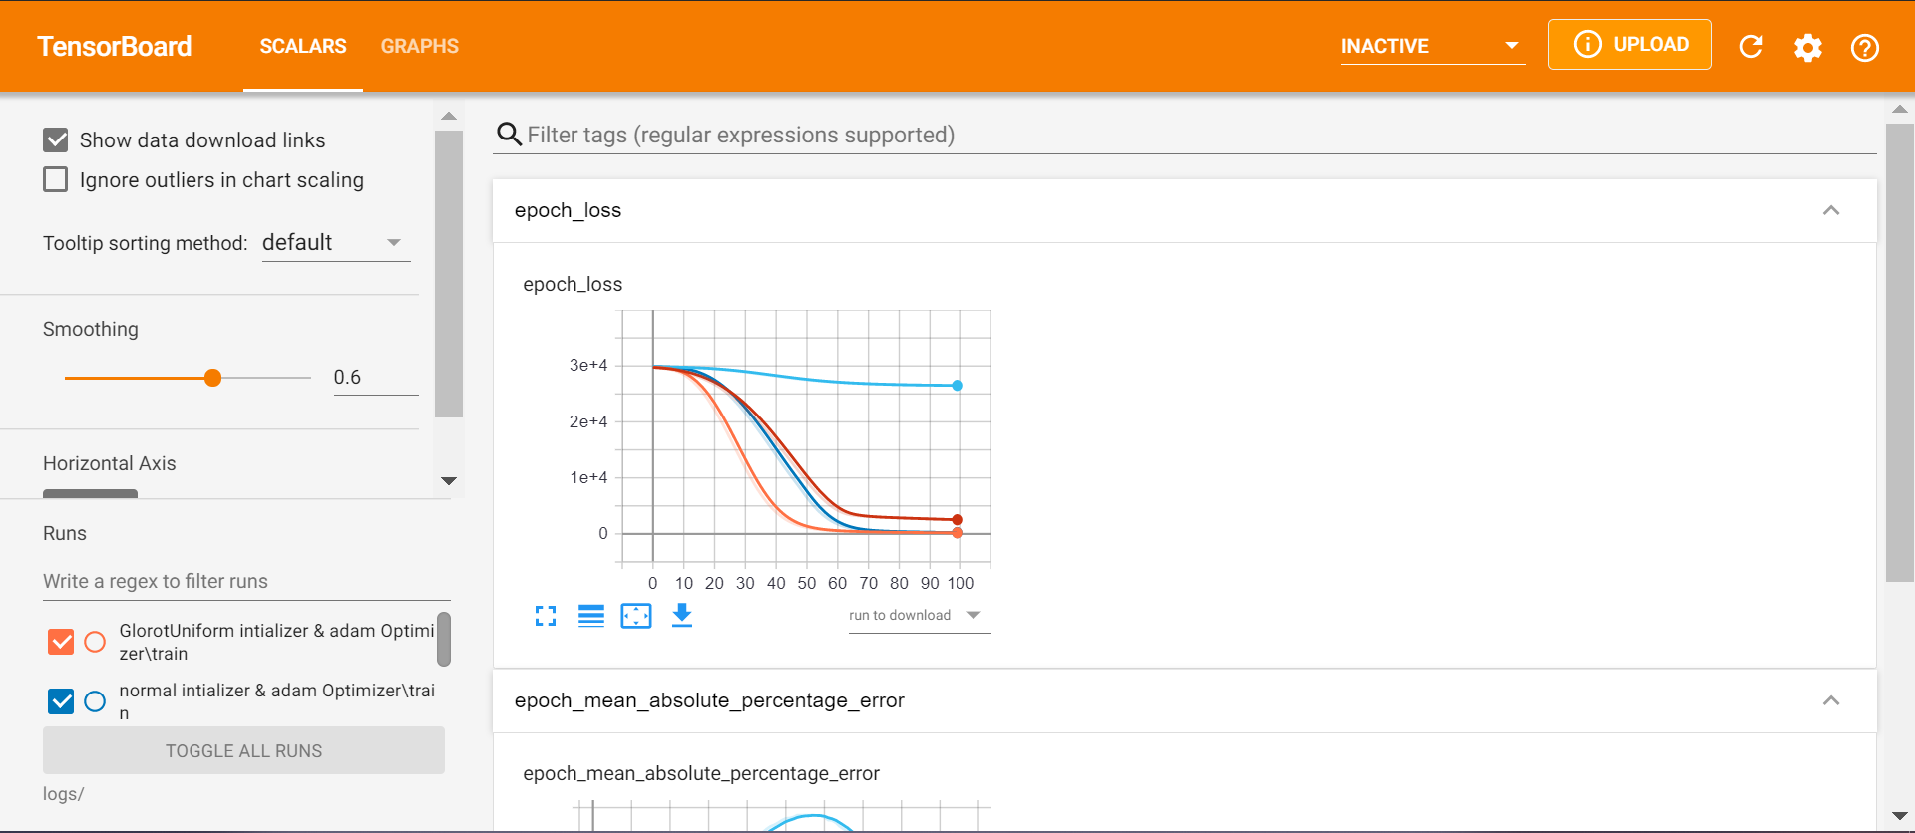The image size is (1915, 833).
Task: Switch to the GRAPHS tab
Action: coord(419,46)
